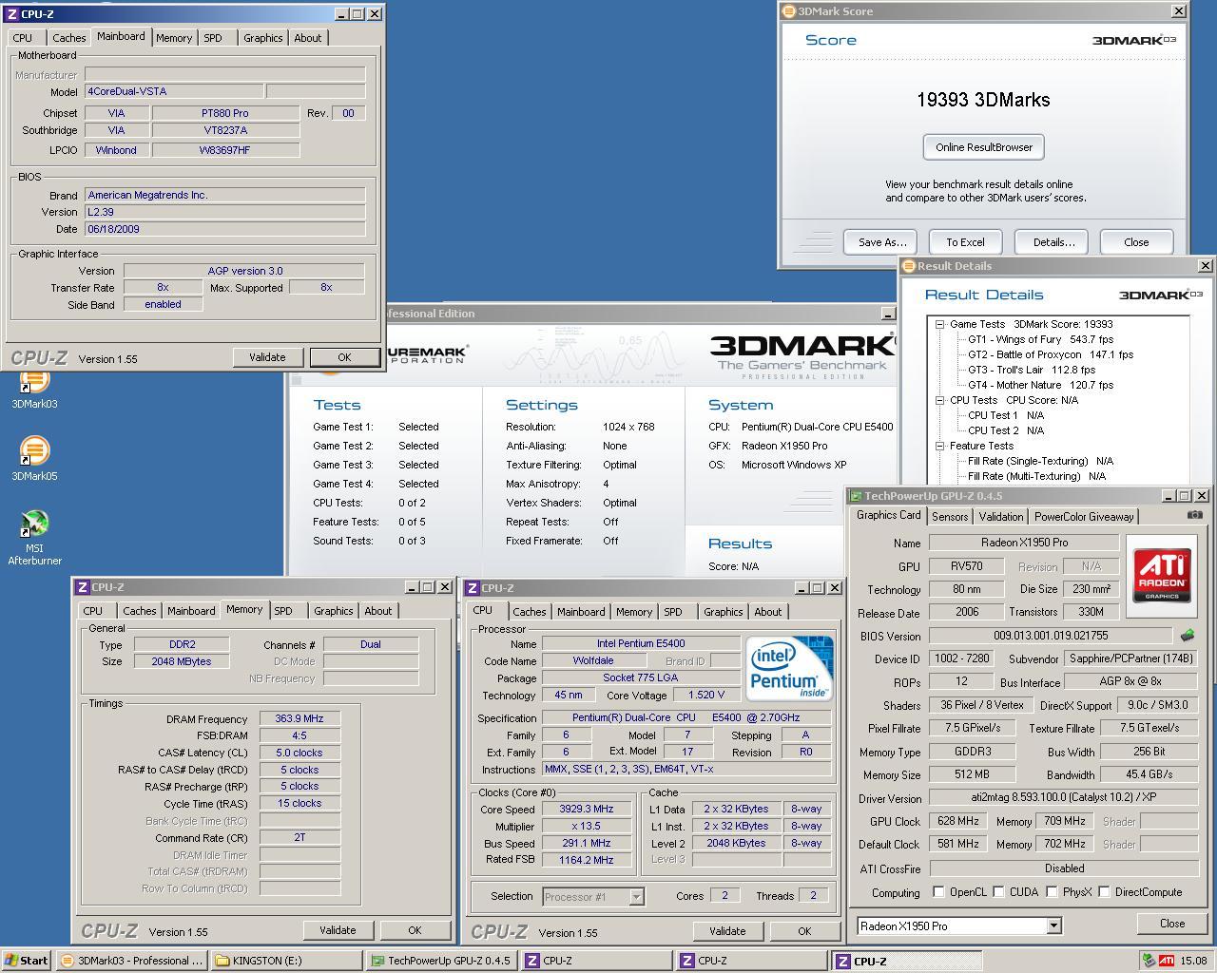Click GPU Clock 628 MHz value
The width and height of the screenshot is (1217, 973).
[957, 821]
